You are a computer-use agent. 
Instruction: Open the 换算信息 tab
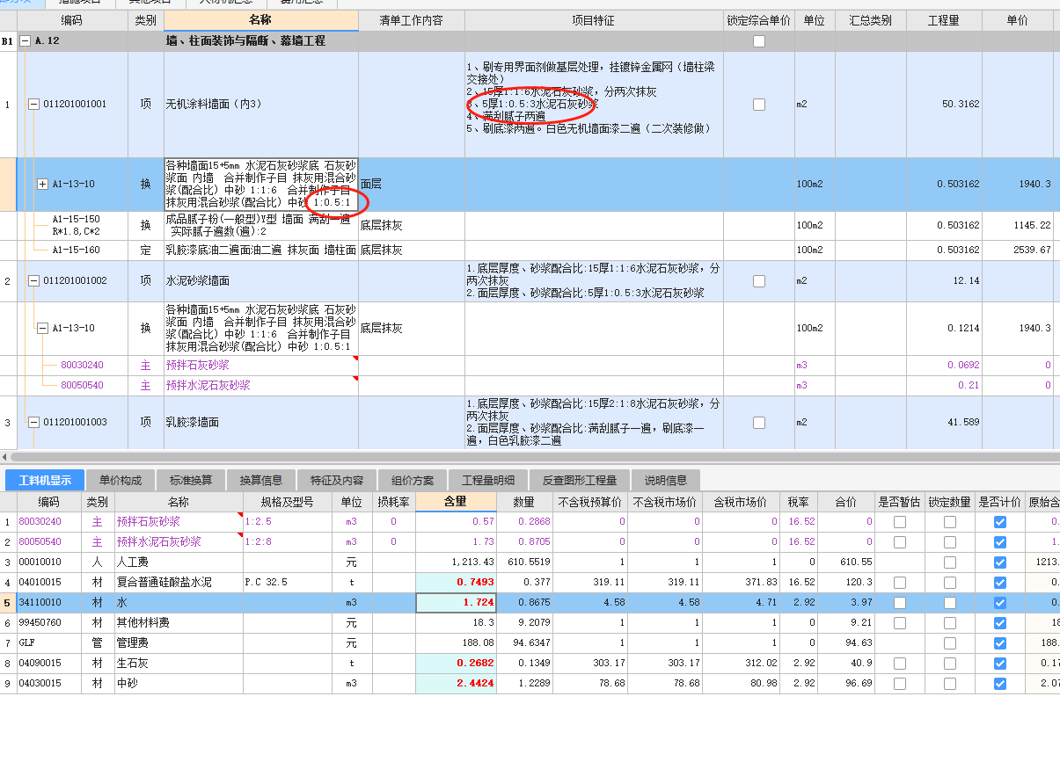(x=261, y=480)
